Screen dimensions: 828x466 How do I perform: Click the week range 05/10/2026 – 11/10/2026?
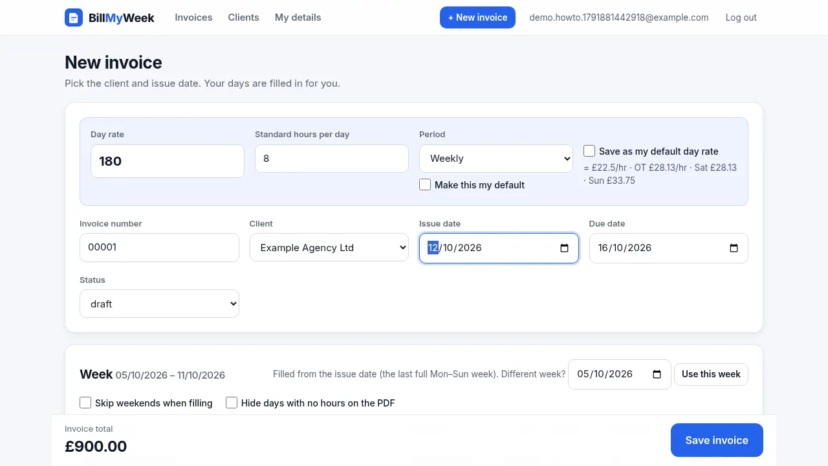[170, 375]
